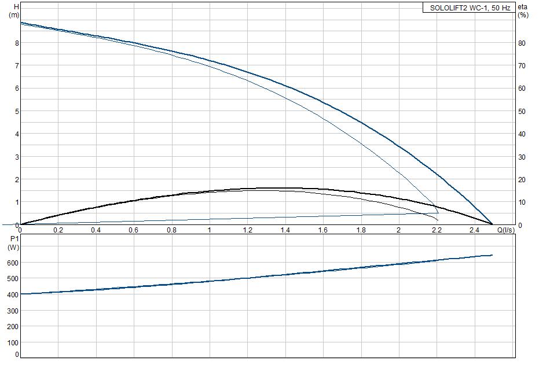550x376 pixels.
Task: Click the 400 tick on power axis
Action: (x=13, y=294)
